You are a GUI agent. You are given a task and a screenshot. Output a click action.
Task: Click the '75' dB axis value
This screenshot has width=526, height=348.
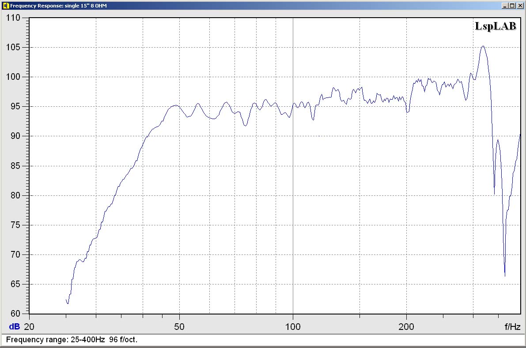point(15,225)
